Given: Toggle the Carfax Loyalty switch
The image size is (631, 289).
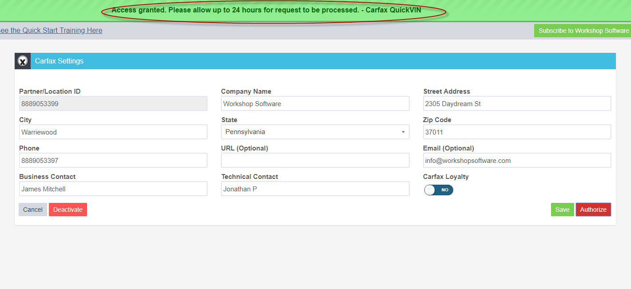Looking at the screenshot, I should [439, 190].
